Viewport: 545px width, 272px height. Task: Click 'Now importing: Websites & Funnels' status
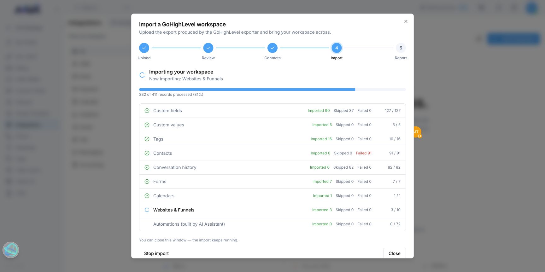pyautogui.click(x=186, y=79)
